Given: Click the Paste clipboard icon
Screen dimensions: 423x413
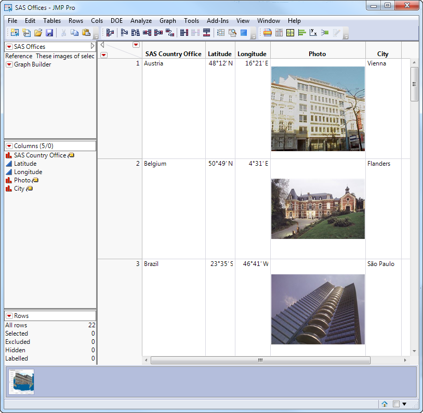Looking at the screenshot, I should (x=86, y=33).
